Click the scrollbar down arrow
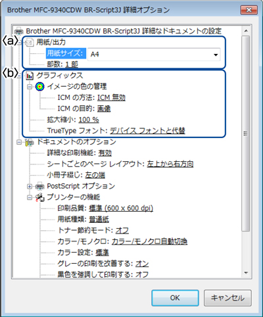263x317 pixels. (x=246, y=273)
